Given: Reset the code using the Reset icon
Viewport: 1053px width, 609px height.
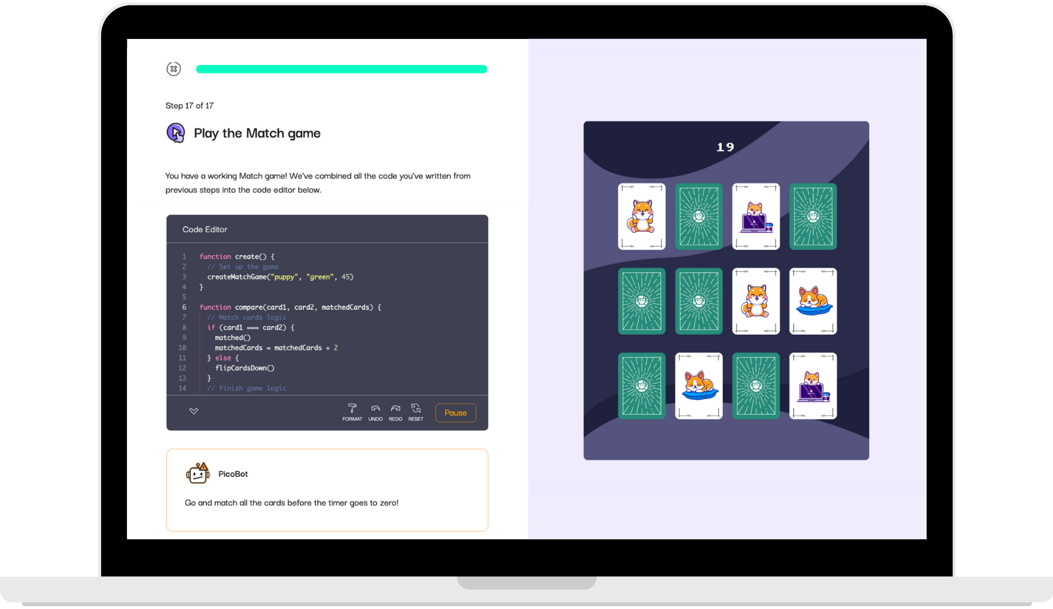Looking at the screenshot, I should [416, 409].
